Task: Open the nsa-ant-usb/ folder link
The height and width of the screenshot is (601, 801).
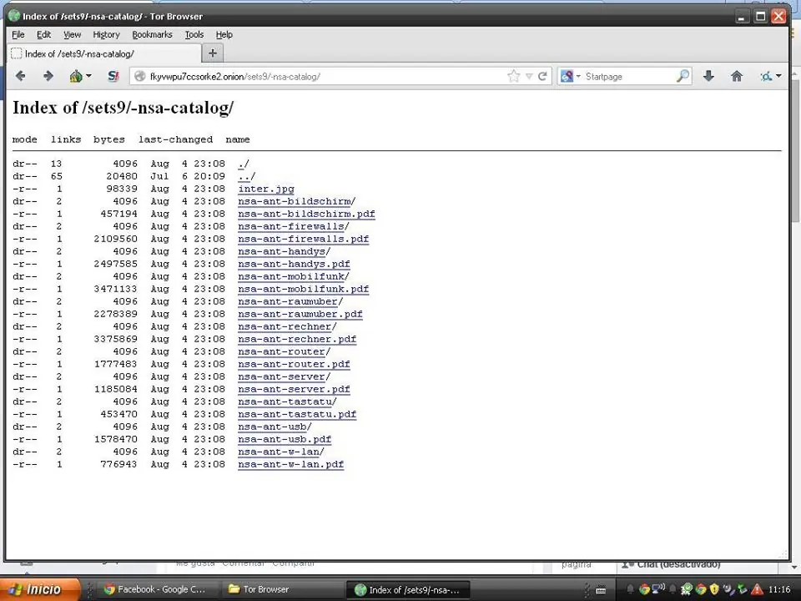Action: click(275, 427)
